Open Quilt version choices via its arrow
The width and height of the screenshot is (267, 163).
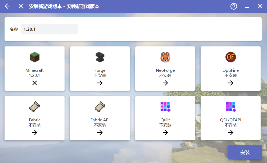pos(165,133)
